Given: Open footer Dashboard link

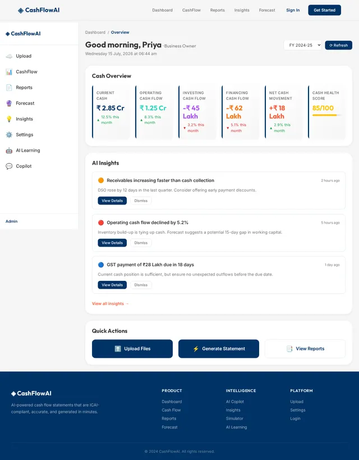Looking at the screenshot, I should pyautogui.click(x=172, y=402).
